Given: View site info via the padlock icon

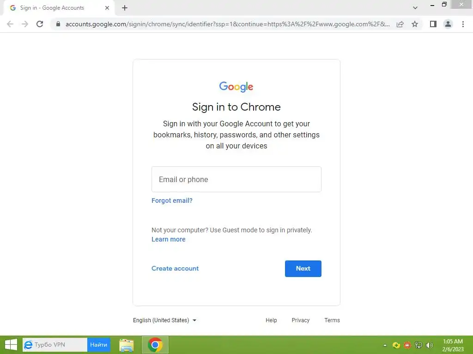Looking at the screenshot, I should tap(58, 24).
